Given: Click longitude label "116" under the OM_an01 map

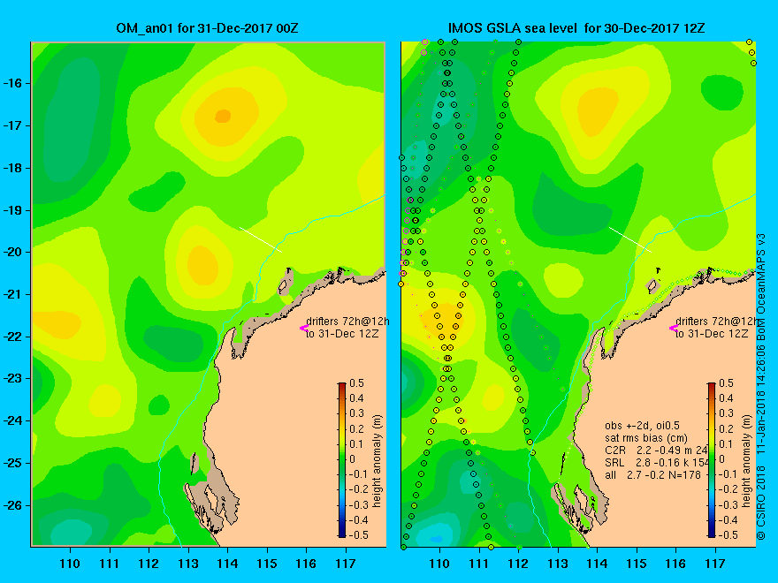Looking at the screenshot, I should tap(306, 564).
